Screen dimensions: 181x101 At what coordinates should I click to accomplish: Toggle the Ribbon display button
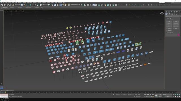coord(94,5)
